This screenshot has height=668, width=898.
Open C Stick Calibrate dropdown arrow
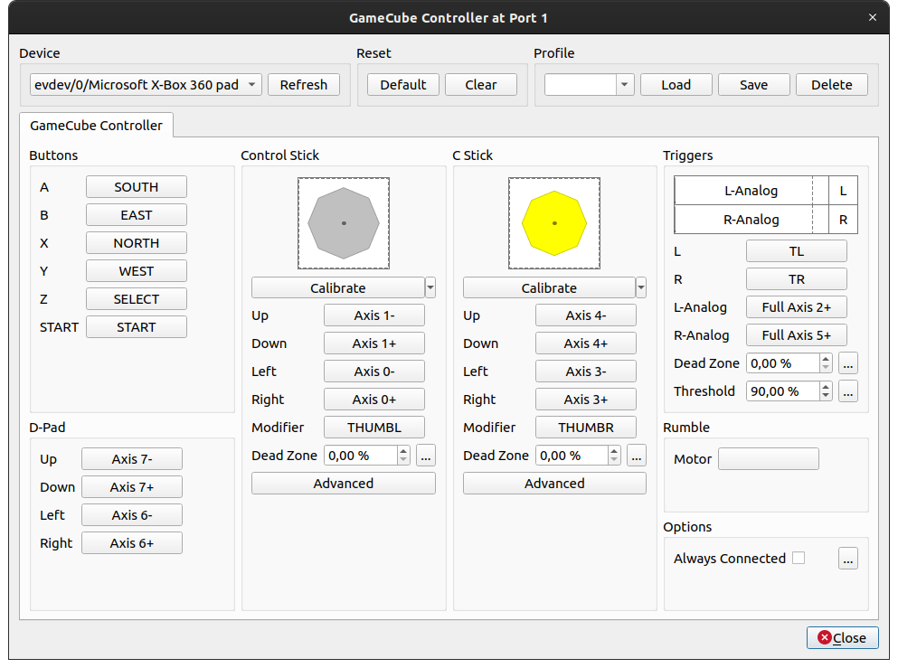641,287
